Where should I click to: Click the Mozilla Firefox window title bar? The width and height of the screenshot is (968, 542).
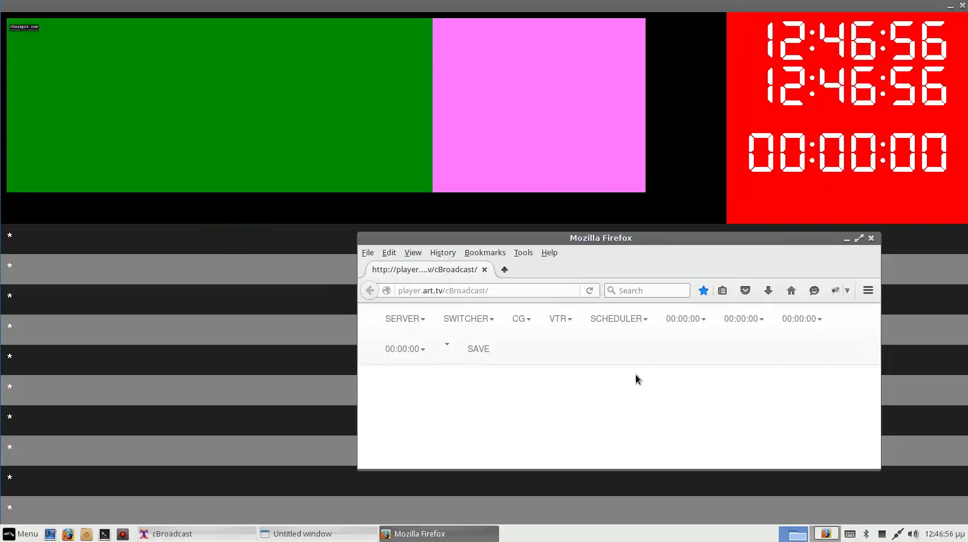coord(600,238)
